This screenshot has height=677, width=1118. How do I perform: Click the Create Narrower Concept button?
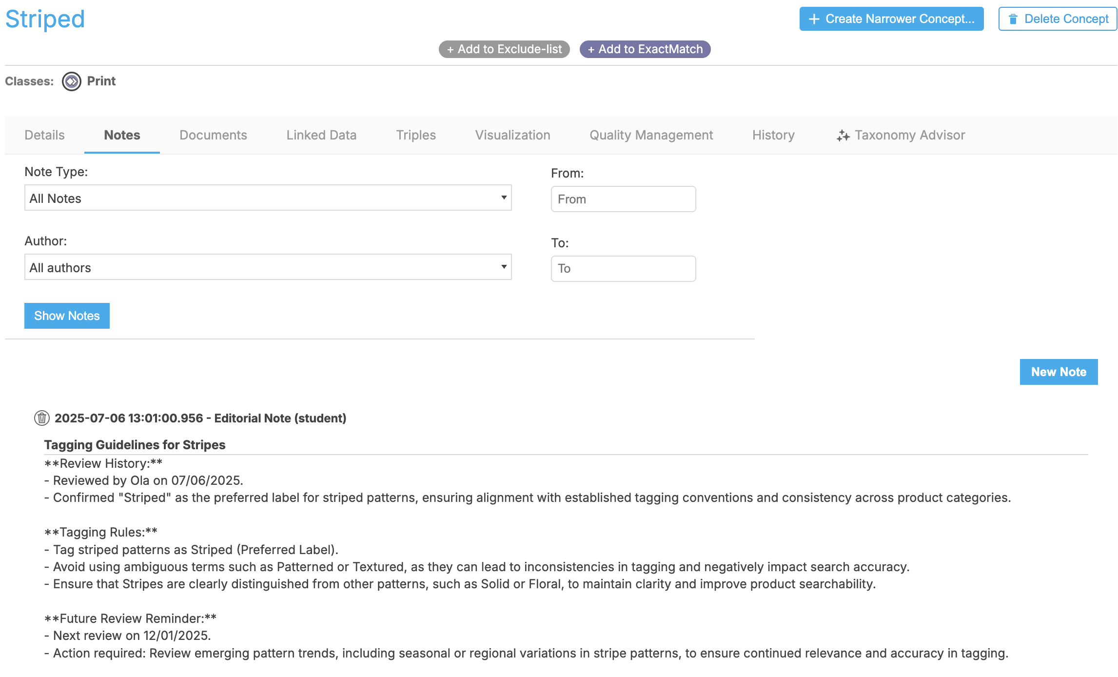coord(891,19)
